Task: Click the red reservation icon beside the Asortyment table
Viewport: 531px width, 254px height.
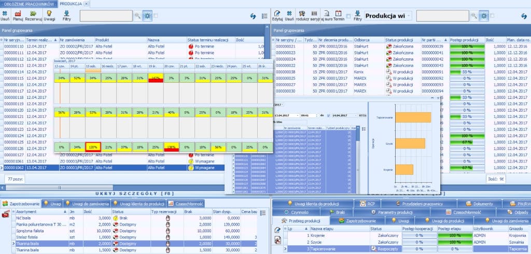Action: pyautogui.click(x=5, y=215)
